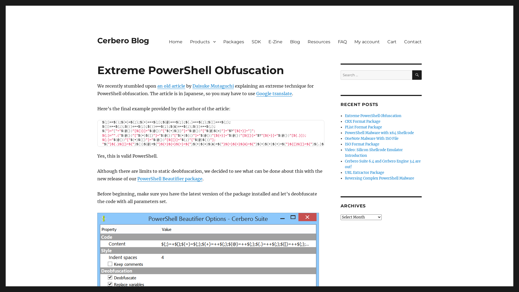Click the PowerShell Beautifier package icon
The width and height of the screenshot is (519, 292).
pos(170,179)
